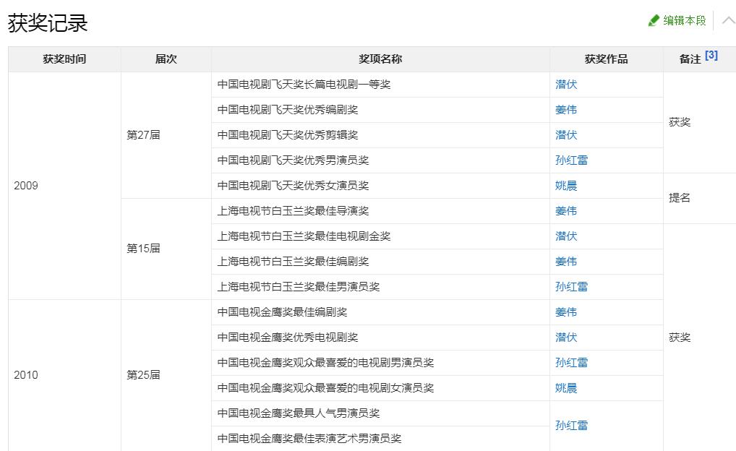
Task: Open 姚晨 link for 飞天奖优秀女演员奖
Action: (566, 185)
